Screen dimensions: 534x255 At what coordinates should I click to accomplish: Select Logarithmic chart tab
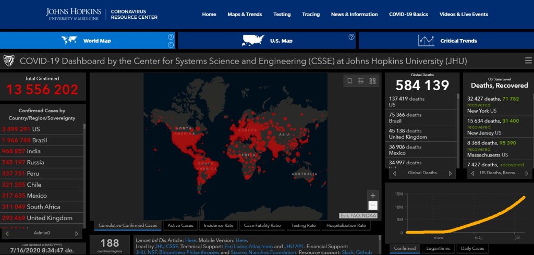pyautogui.click(x=438, y=249)
